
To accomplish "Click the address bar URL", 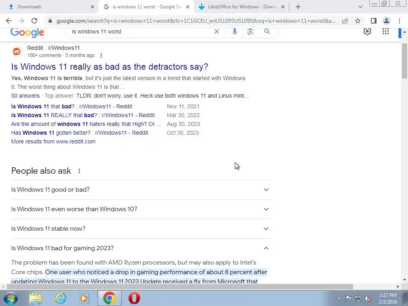I will pyautogui.click(x=196, y=21).
